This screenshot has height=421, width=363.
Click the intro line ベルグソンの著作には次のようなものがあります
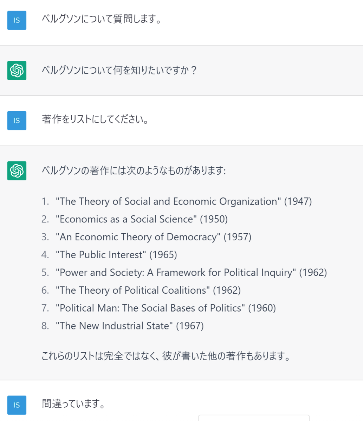point(134,171)
